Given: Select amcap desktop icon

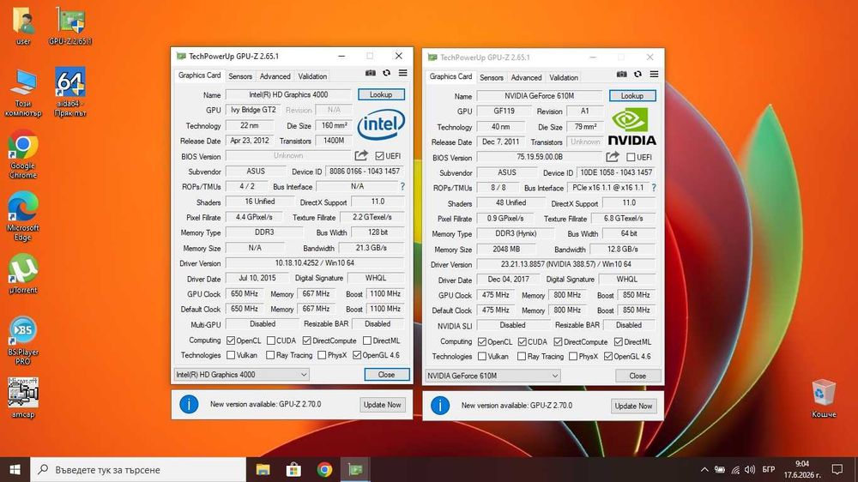Looking at the screenshot, I should click(23, 398).
